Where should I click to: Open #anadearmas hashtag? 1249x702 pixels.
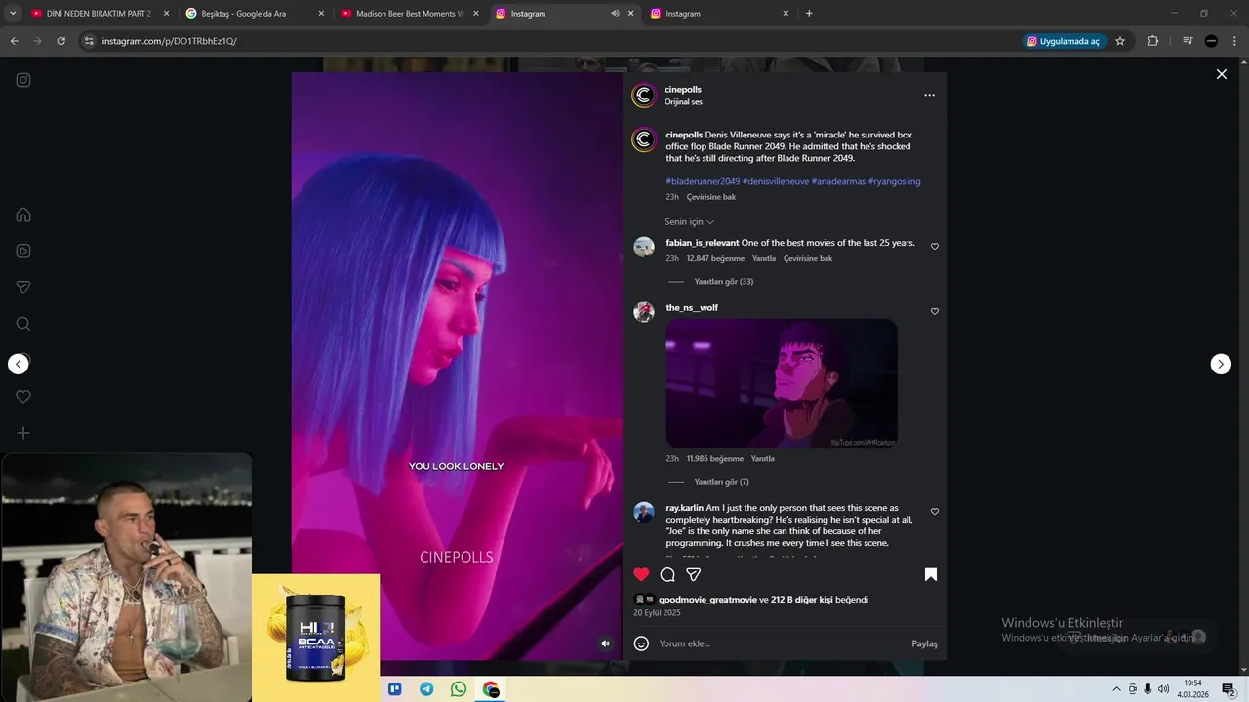tap(838, 181)
